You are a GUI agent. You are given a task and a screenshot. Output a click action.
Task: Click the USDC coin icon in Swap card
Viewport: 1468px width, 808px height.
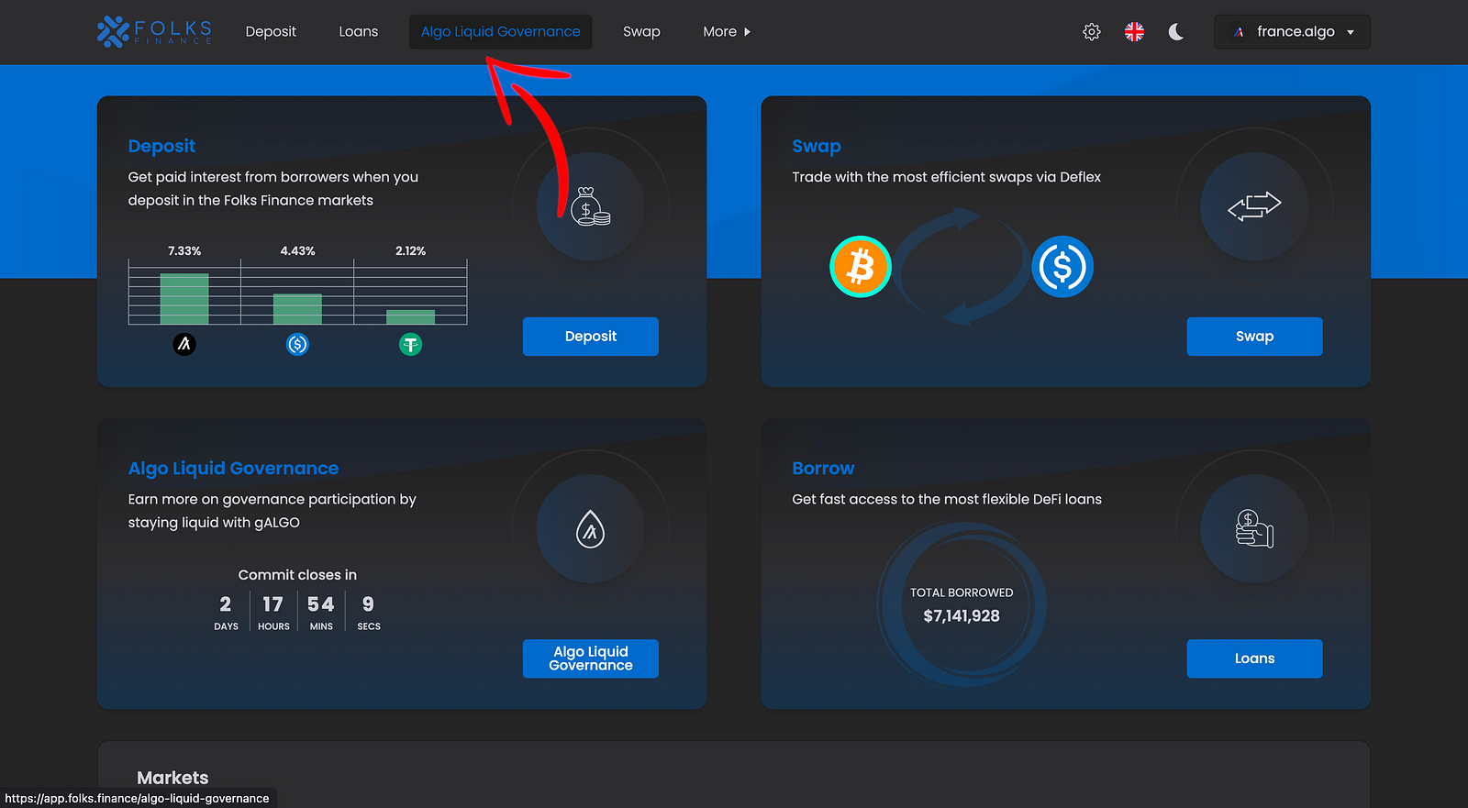coord(1062,267)
